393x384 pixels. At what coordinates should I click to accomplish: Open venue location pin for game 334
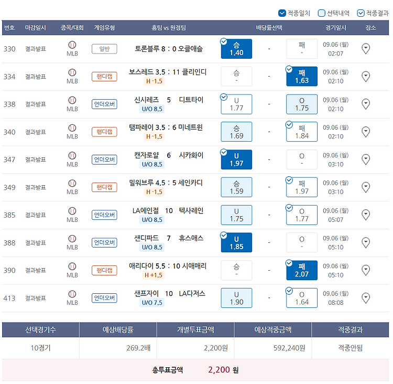coord(366,76)
